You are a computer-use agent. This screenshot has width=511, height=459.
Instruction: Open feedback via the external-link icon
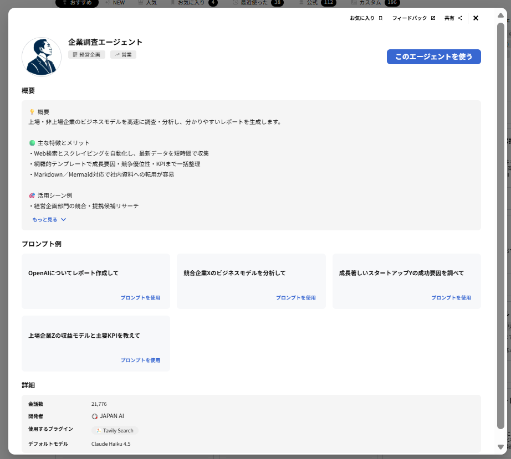433,18
